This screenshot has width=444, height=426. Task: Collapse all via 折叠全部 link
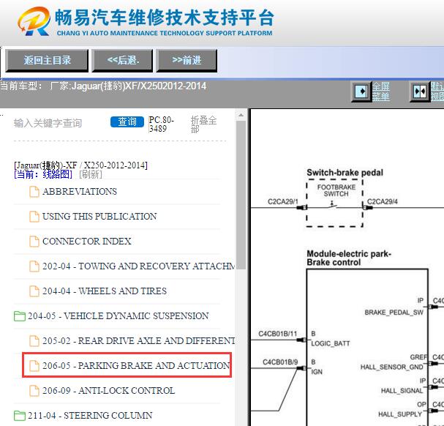(203, 124)
